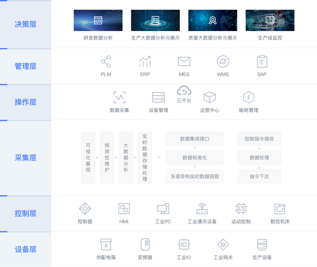
Task: Click the 可视化展现 vertical box
Action: pyautogui.click(x=88, y=157)
